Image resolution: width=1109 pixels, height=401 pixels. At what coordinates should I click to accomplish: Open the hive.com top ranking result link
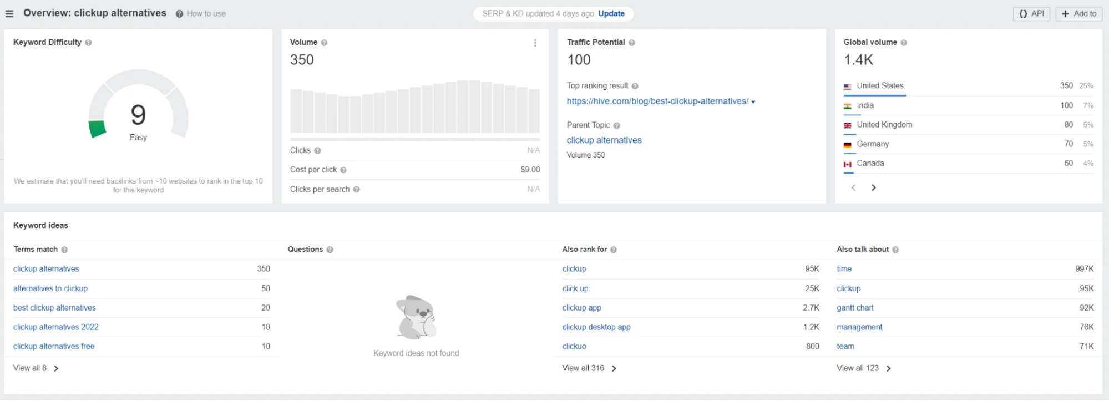657,101
